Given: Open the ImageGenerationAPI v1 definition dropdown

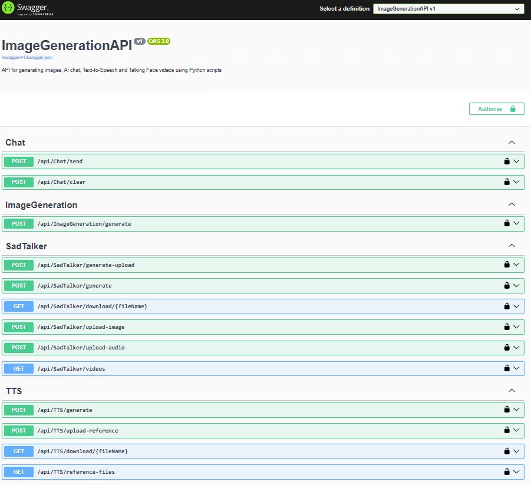Looking at the screenshot, I should click(x=448, y=9).
